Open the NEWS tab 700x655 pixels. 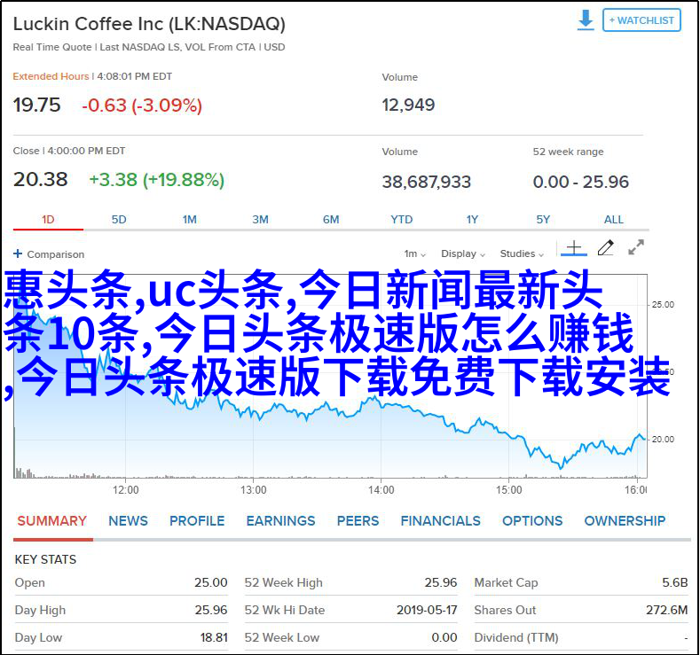click(x=128, y=521)
